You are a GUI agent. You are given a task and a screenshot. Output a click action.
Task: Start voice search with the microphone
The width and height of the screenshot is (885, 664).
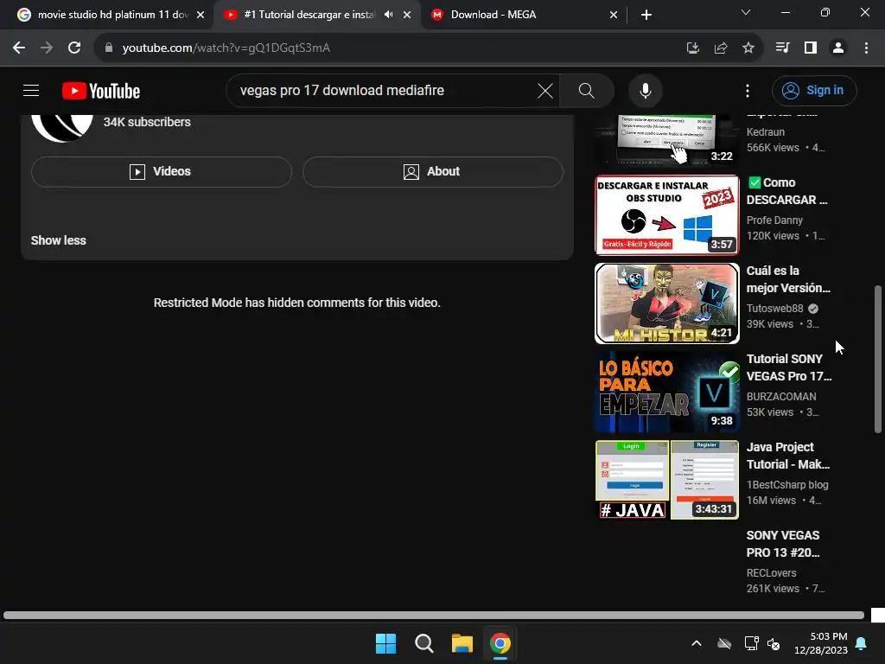pos(645,90)
